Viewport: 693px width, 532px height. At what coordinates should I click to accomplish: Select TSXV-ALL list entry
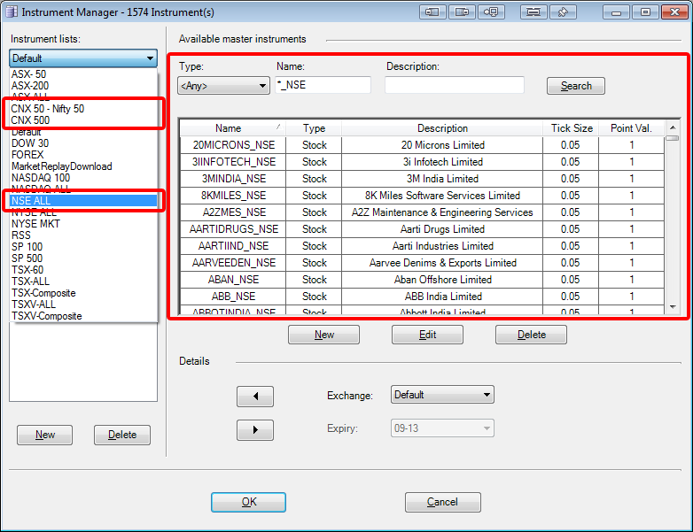pos(83,305)
